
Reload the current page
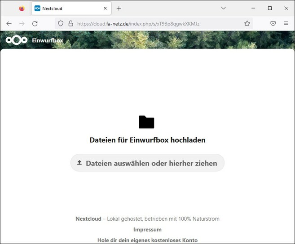pos(35,23)
